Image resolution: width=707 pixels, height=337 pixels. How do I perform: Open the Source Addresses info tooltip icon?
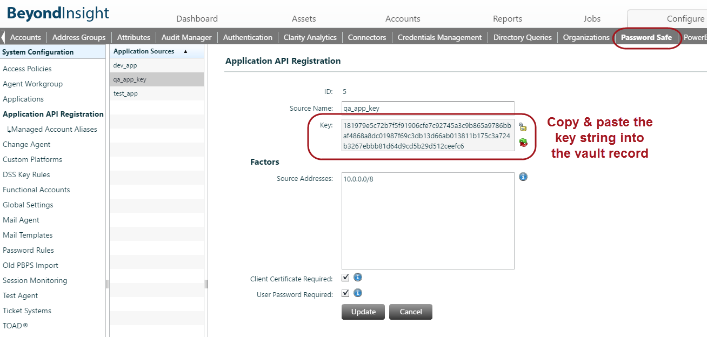pos(523,177)
